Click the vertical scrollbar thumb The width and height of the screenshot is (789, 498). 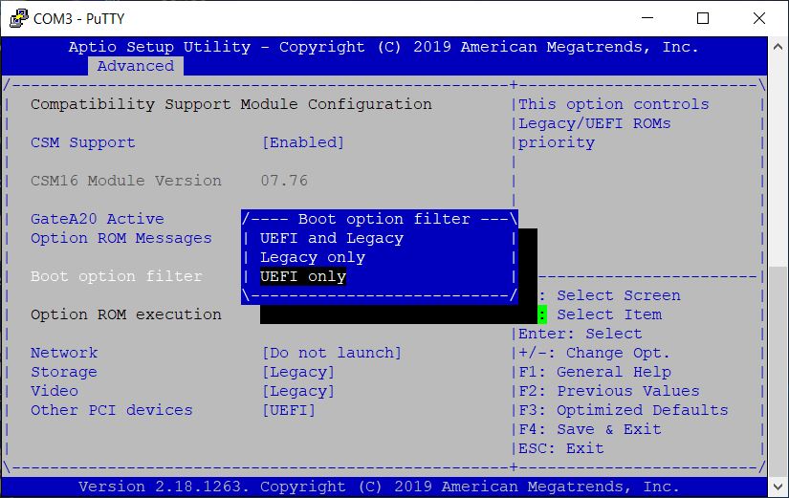778,372
